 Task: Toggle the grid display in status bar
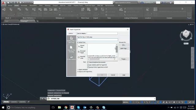131,102
